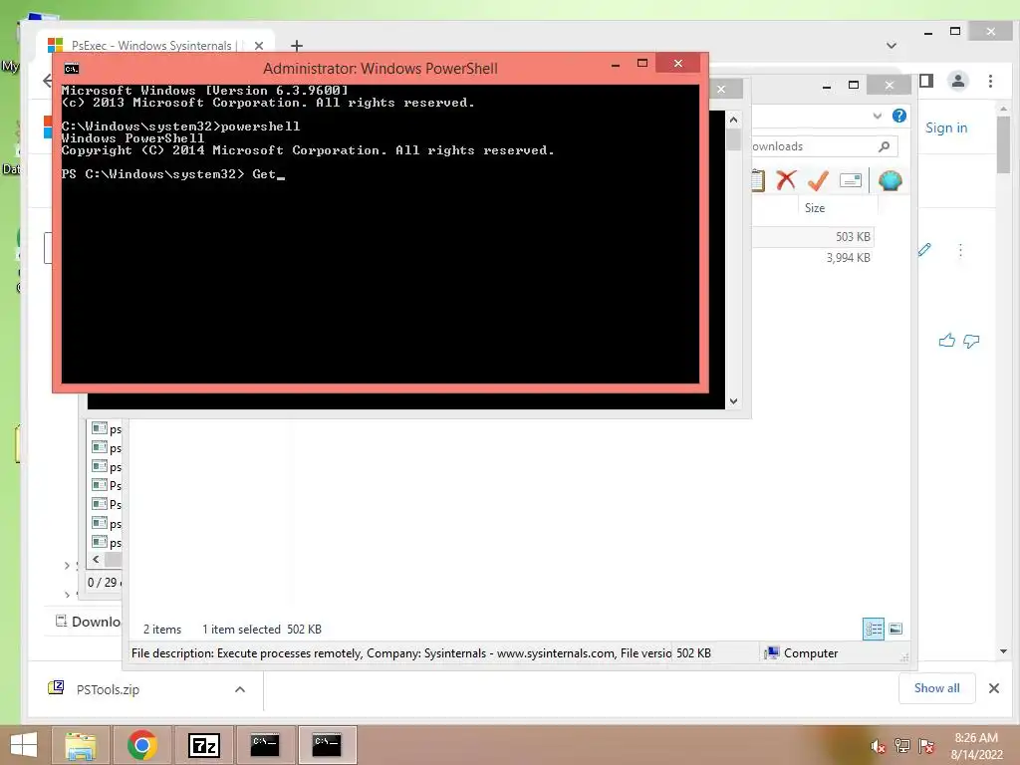Screen dimensions: 1020x765
Task: Select first command prompt taskbar icon
Action: point(265,745)
